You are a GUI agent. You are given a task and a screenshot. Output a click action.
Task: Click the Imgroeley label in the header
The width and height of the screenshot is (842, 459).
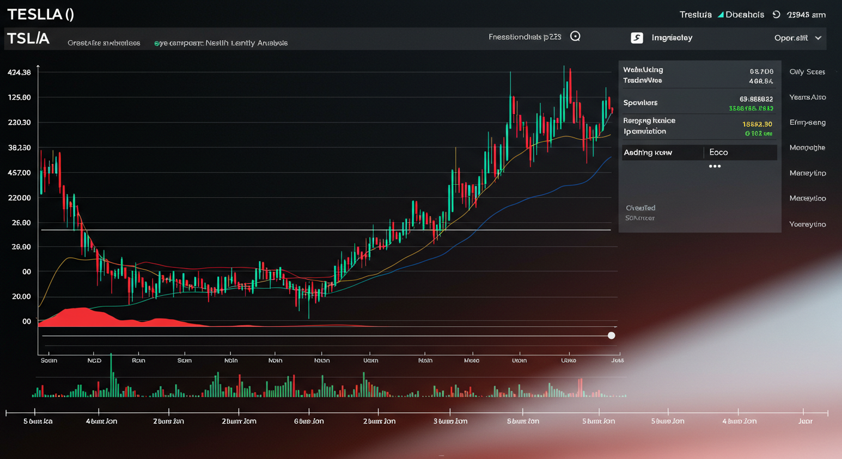click(x=672, y=38)
